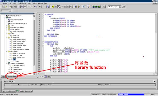Open the No filter dropdown

tap(120, 7)
